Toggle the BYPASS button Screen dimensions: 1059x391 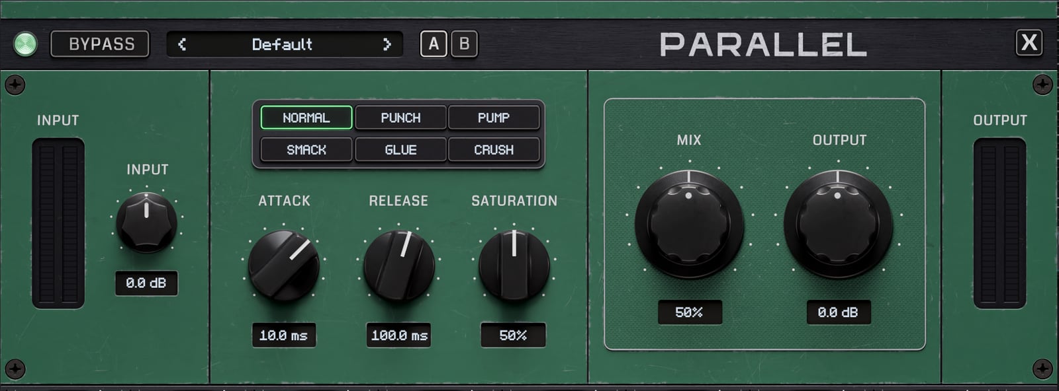click(x=100, y=44)
